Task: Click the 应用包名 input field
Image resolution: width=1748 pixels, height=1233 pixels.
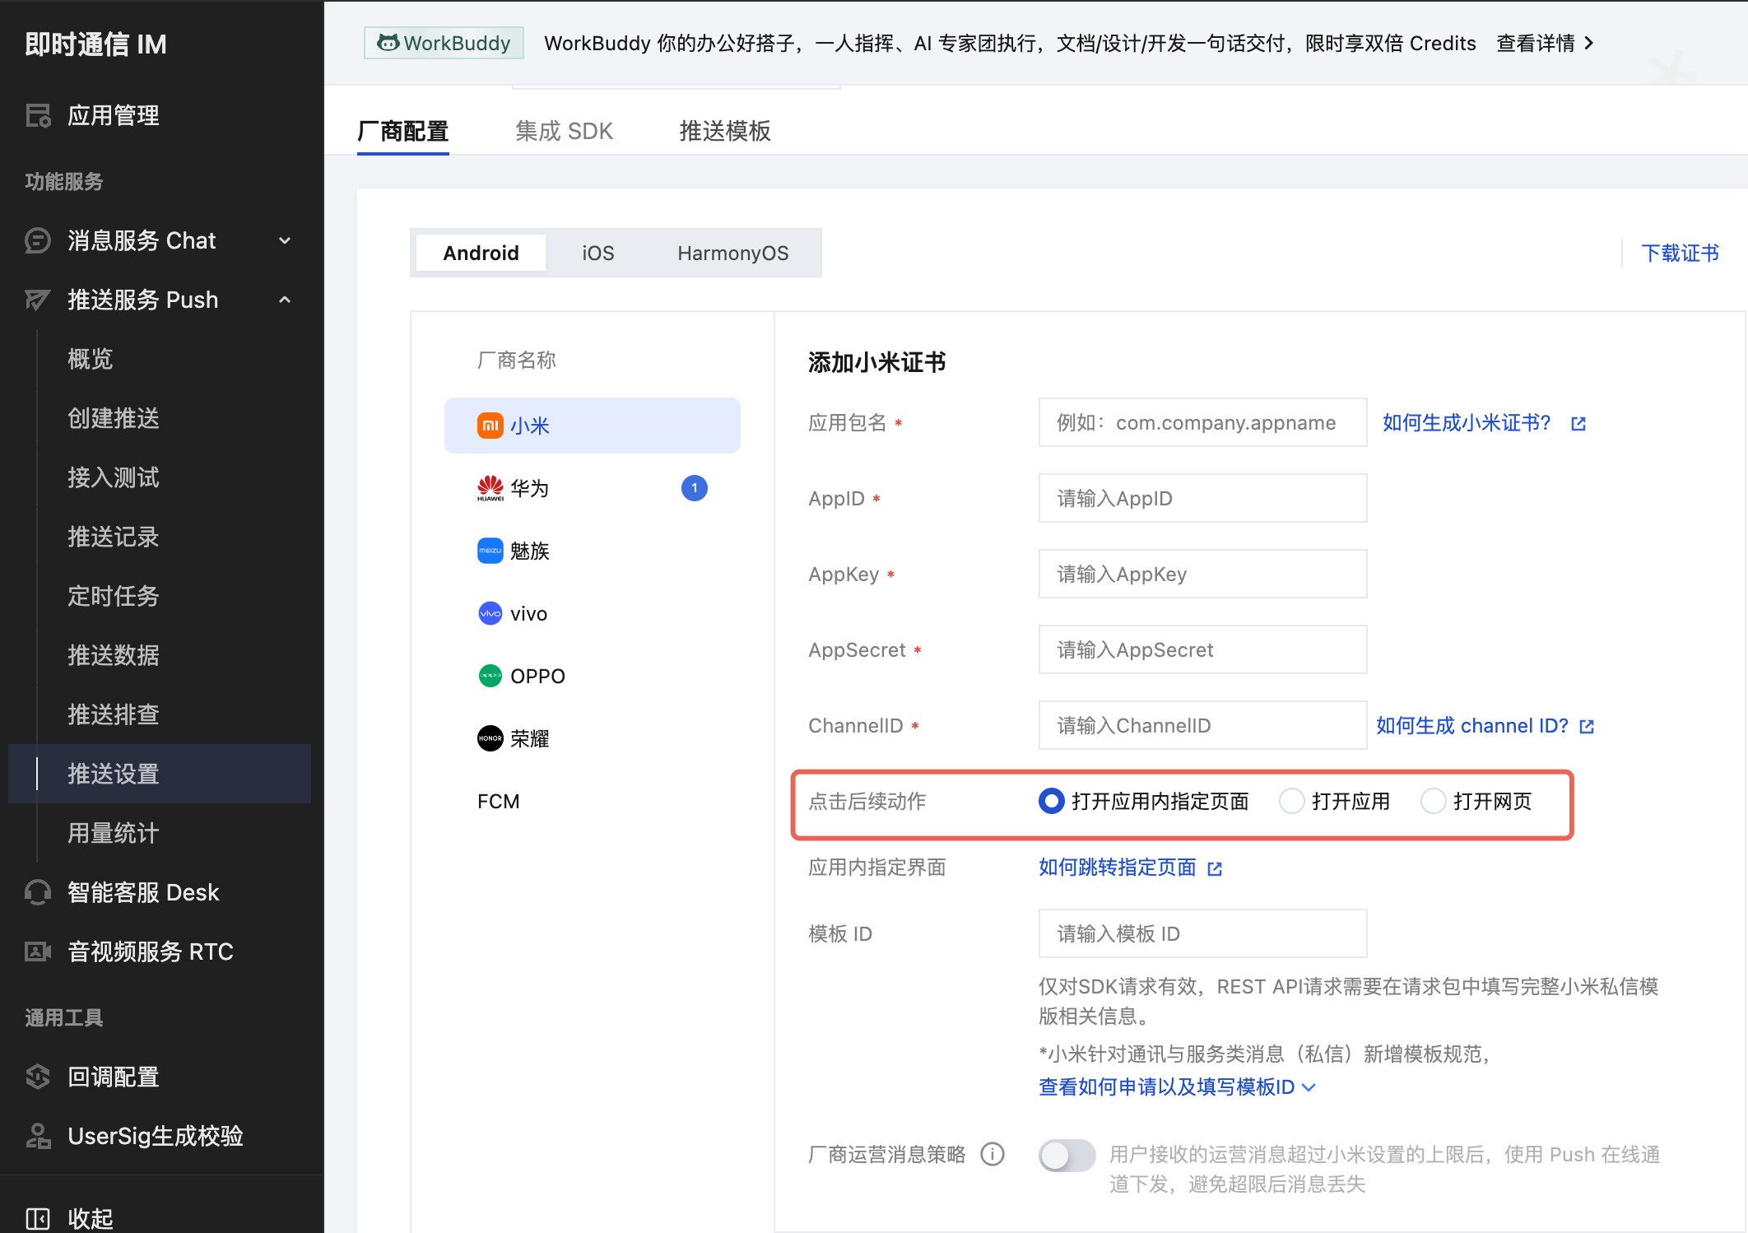Action: tap(1203, 422)
